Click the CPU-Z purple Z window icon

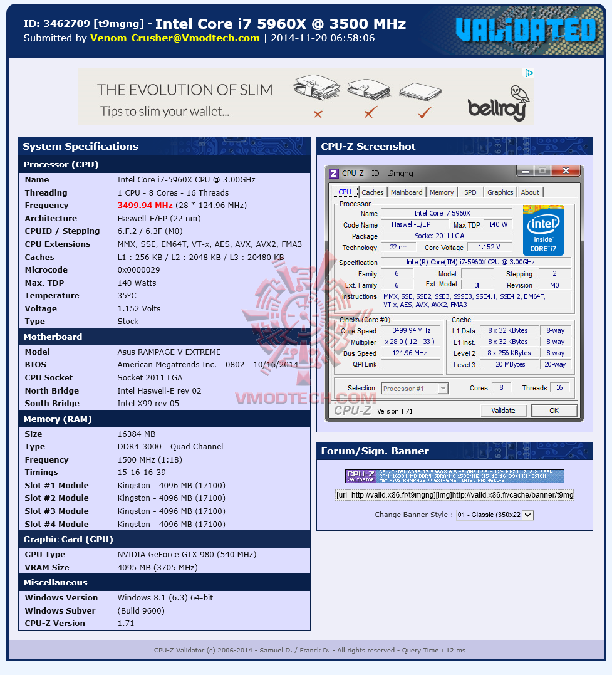click(333, 174)
